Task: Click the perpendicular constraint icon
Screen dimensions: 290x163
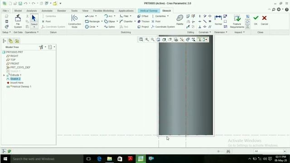Action: click(x=200, y=27)
